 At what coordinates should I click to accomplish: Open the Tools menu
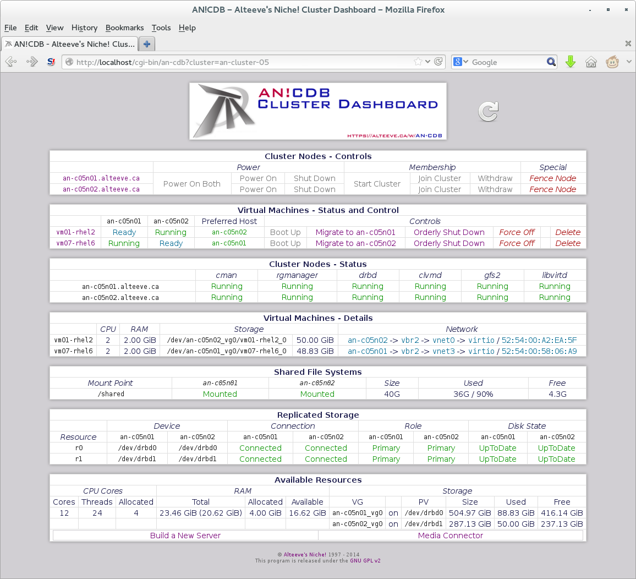tap(161, 28)
